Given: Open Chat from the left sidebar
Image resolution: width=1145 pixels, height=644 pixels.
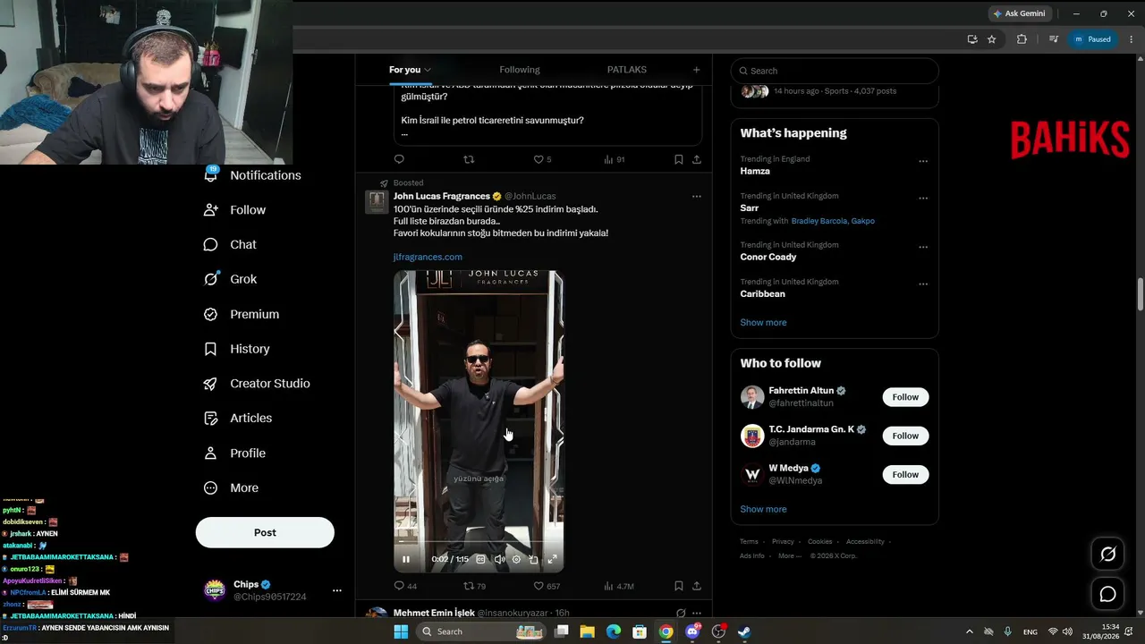Looking at the screenshot, I should pos(230,245).
